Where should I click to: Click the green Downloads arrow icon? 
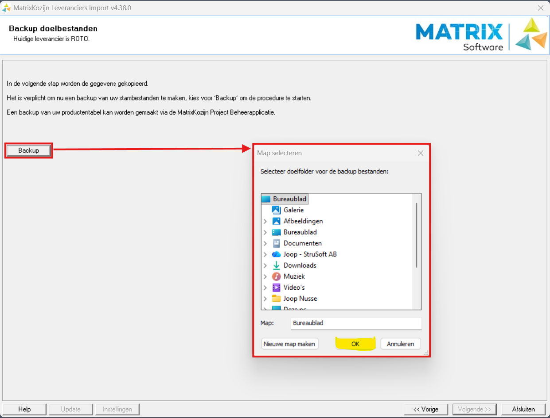click(x=277, y=265)
